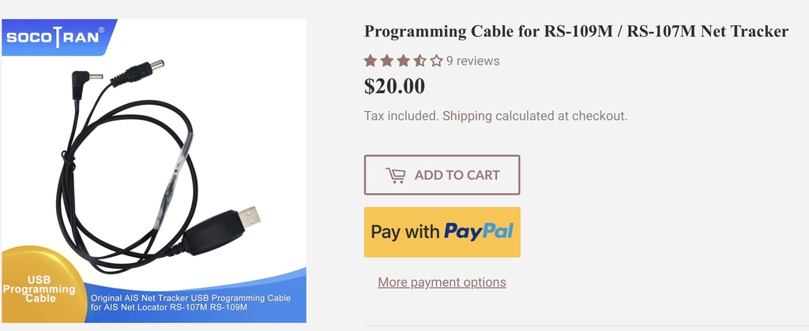Click the Tax included text
Screen dimensions: 809x331
pyautogui.click(x=400, y=116)
